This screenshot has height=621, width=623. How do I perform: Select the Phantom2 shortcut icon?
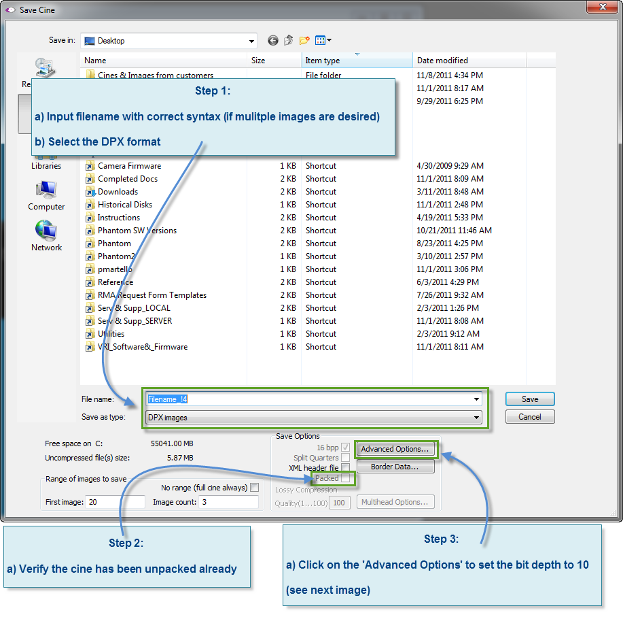pyautogui.click(x=90, y=256)
